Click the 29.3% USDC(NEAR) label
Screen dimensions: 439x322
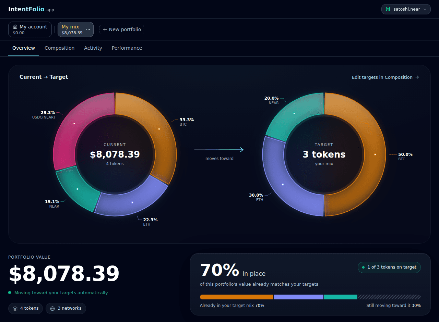tap(44, 115)
